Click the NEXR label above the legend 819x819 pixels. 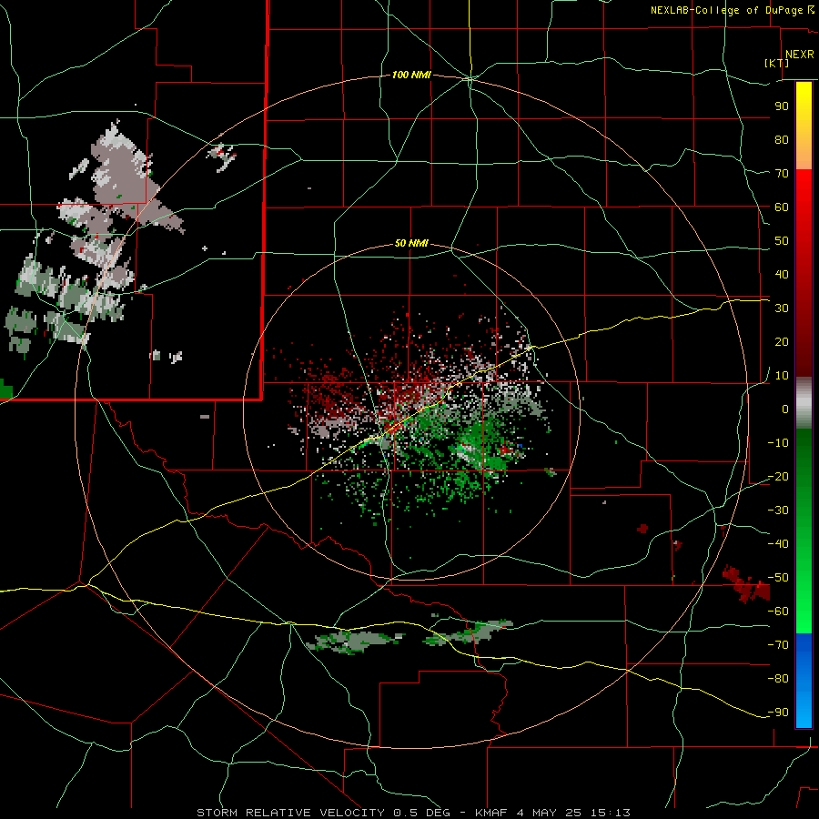click(x=799, y=55)
